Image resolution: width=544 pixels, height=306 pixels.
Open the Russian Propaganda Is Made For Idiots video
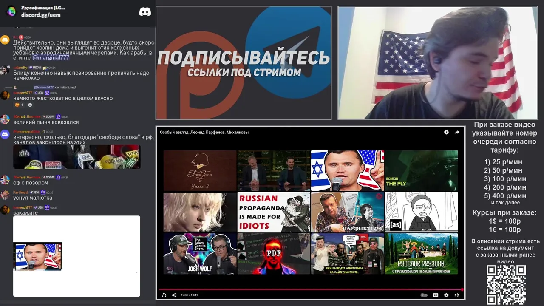274,212
